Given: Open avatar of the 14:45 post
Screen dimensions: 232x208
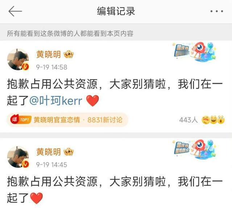Looking at the screenshot, I should (x=18, y=157).
